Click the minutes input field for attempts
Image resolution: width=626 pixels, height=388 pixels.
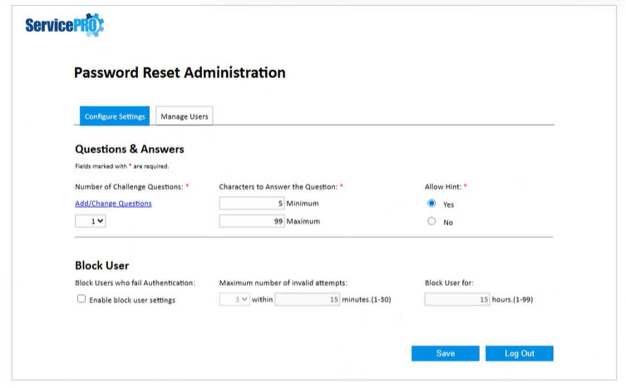click(307, 300)
